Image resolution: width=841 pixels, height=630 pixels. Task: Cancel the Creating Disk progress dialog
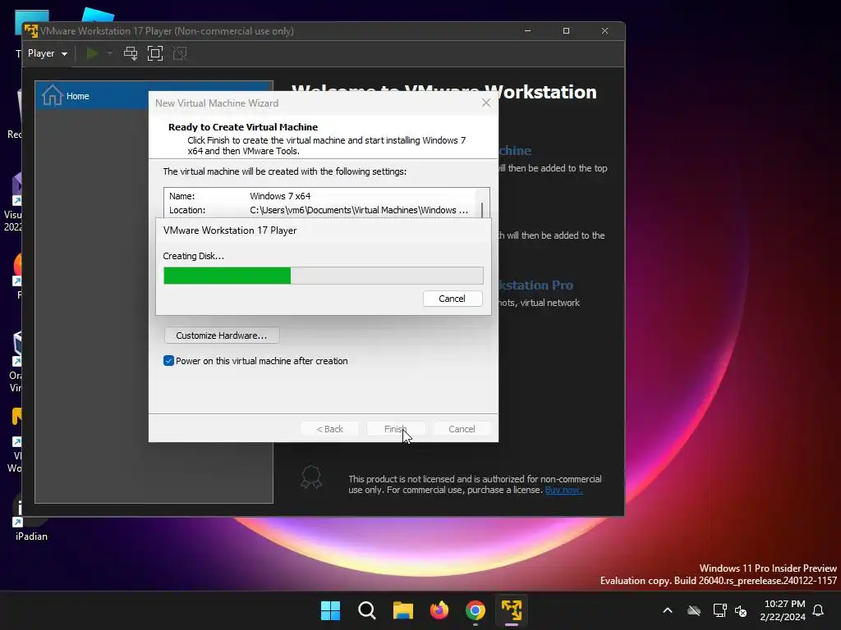453,299
